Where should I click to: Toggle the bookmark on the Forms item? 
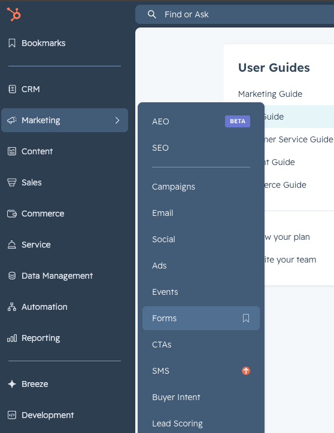(246, 318)
